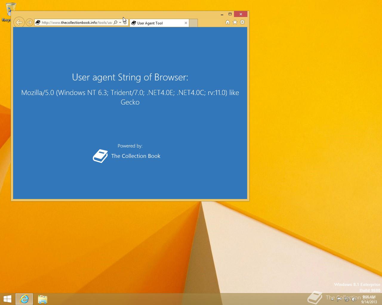Refresh the page with the reload icon

125,22
